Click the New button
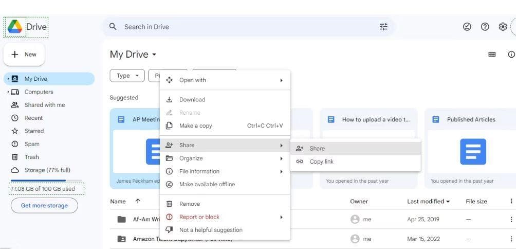 pyautogui.click(x=24, y=55)
